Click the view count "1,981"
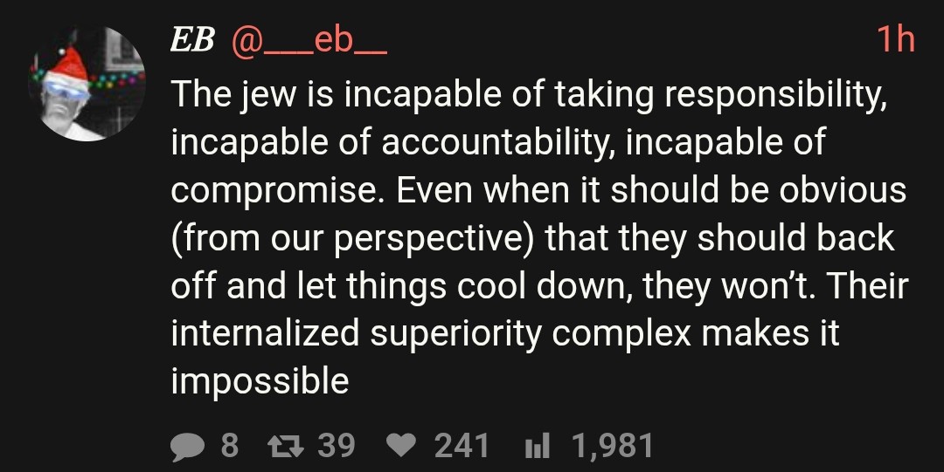The image size is (944, 472). (x=612, y=446)
